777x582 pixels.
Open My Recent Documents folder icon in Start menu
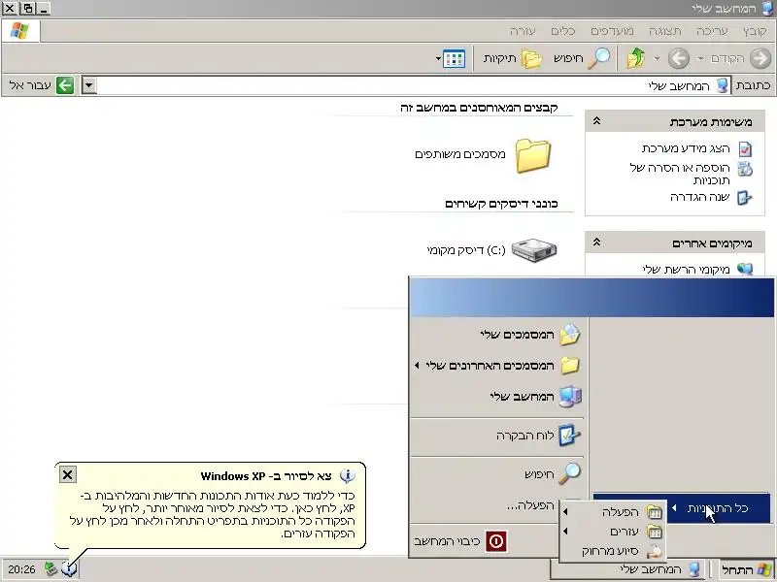(570, 366)
